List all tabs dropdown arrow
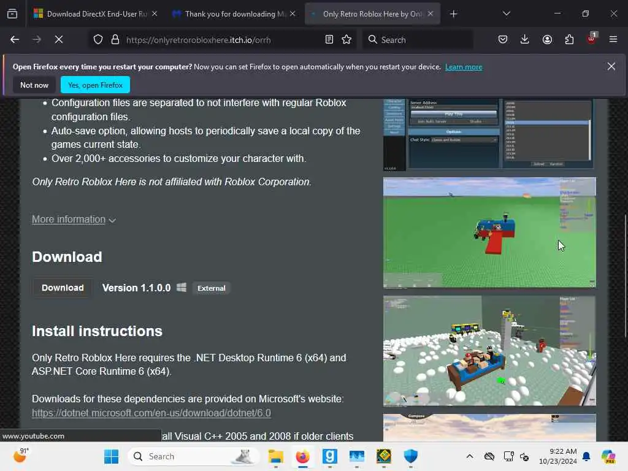The width and height of the screenshot is (628, 471). (x=507, y=14)
